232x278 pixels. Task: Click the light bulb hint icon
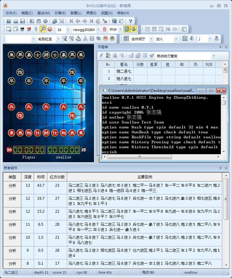[x=36, y=29]
